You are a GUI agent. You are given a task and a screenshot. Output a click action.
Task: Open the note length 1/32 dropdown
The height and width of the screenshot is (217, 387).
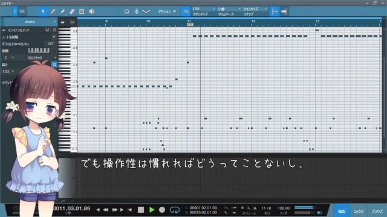tap(8, 72)
